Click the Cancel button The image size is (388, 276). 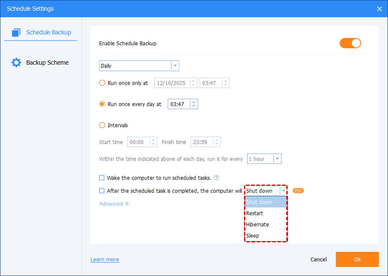point(319,260)
